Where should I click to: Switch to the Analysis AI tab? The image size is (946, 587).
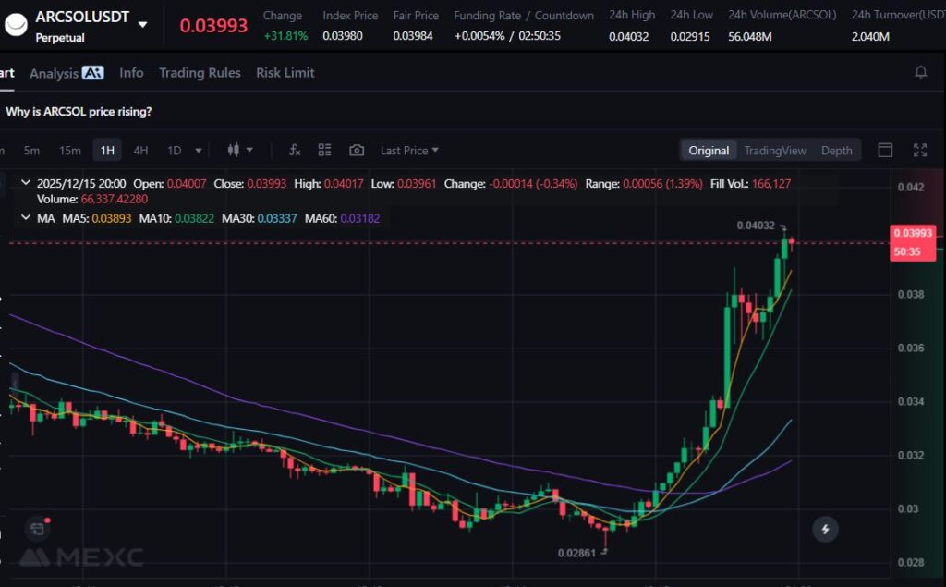67,73
